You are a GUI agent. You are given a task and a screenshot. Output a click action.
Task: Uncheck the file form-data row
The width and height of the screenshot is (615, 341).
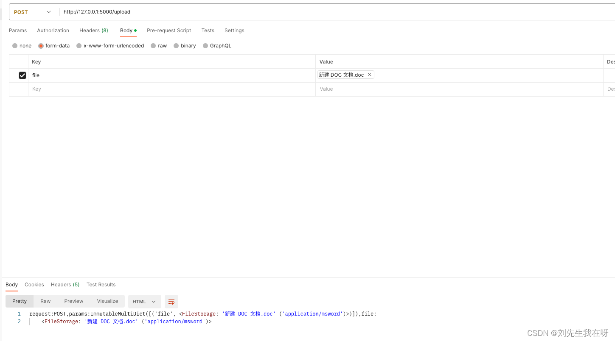[22, 75]
